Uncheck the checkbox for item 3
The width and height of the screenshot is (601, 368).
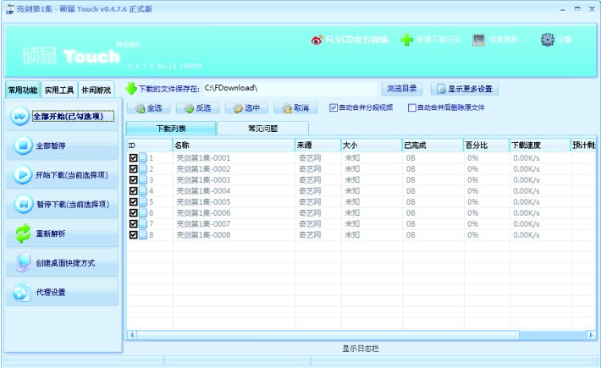pos(134,179)
